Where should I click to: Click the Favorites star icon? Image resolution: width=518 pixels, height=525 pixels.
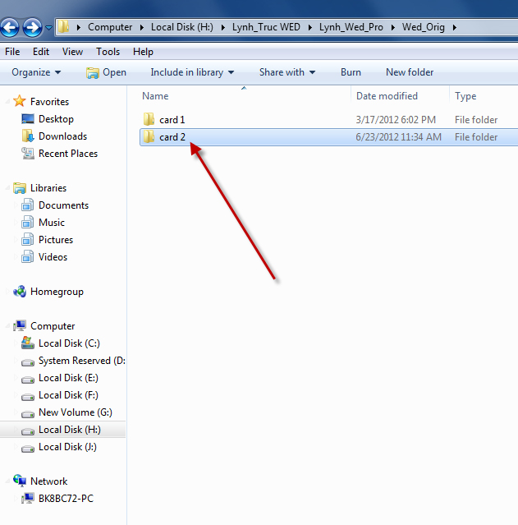[x=20, y=101]
